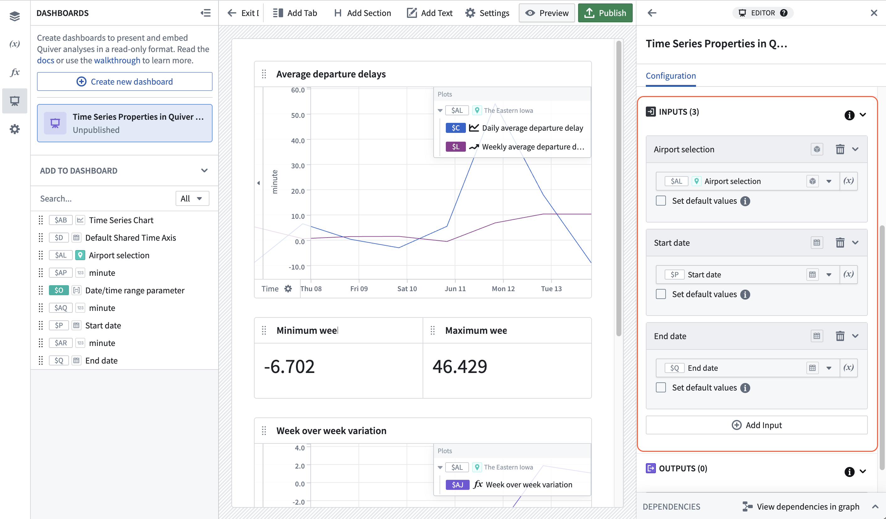Collapse the Dashboards panel with menu icon
Viewport: 886px width, 519px height.
click(x=206, y=13)
